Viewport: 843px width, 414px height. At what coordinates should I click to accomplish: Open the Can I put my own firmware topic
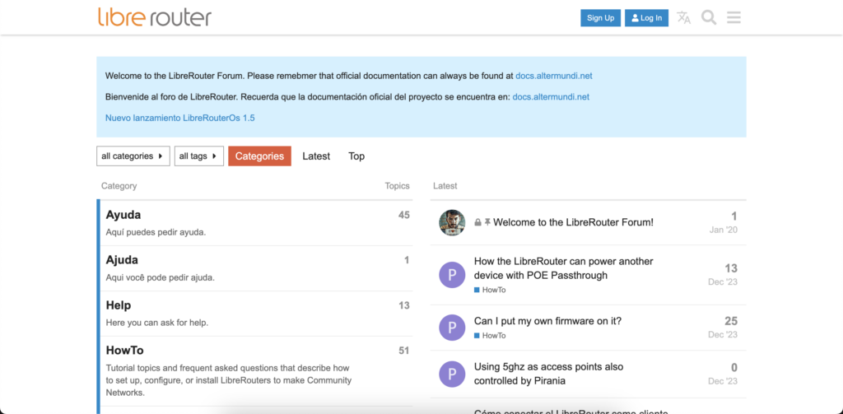coord(546,320)
